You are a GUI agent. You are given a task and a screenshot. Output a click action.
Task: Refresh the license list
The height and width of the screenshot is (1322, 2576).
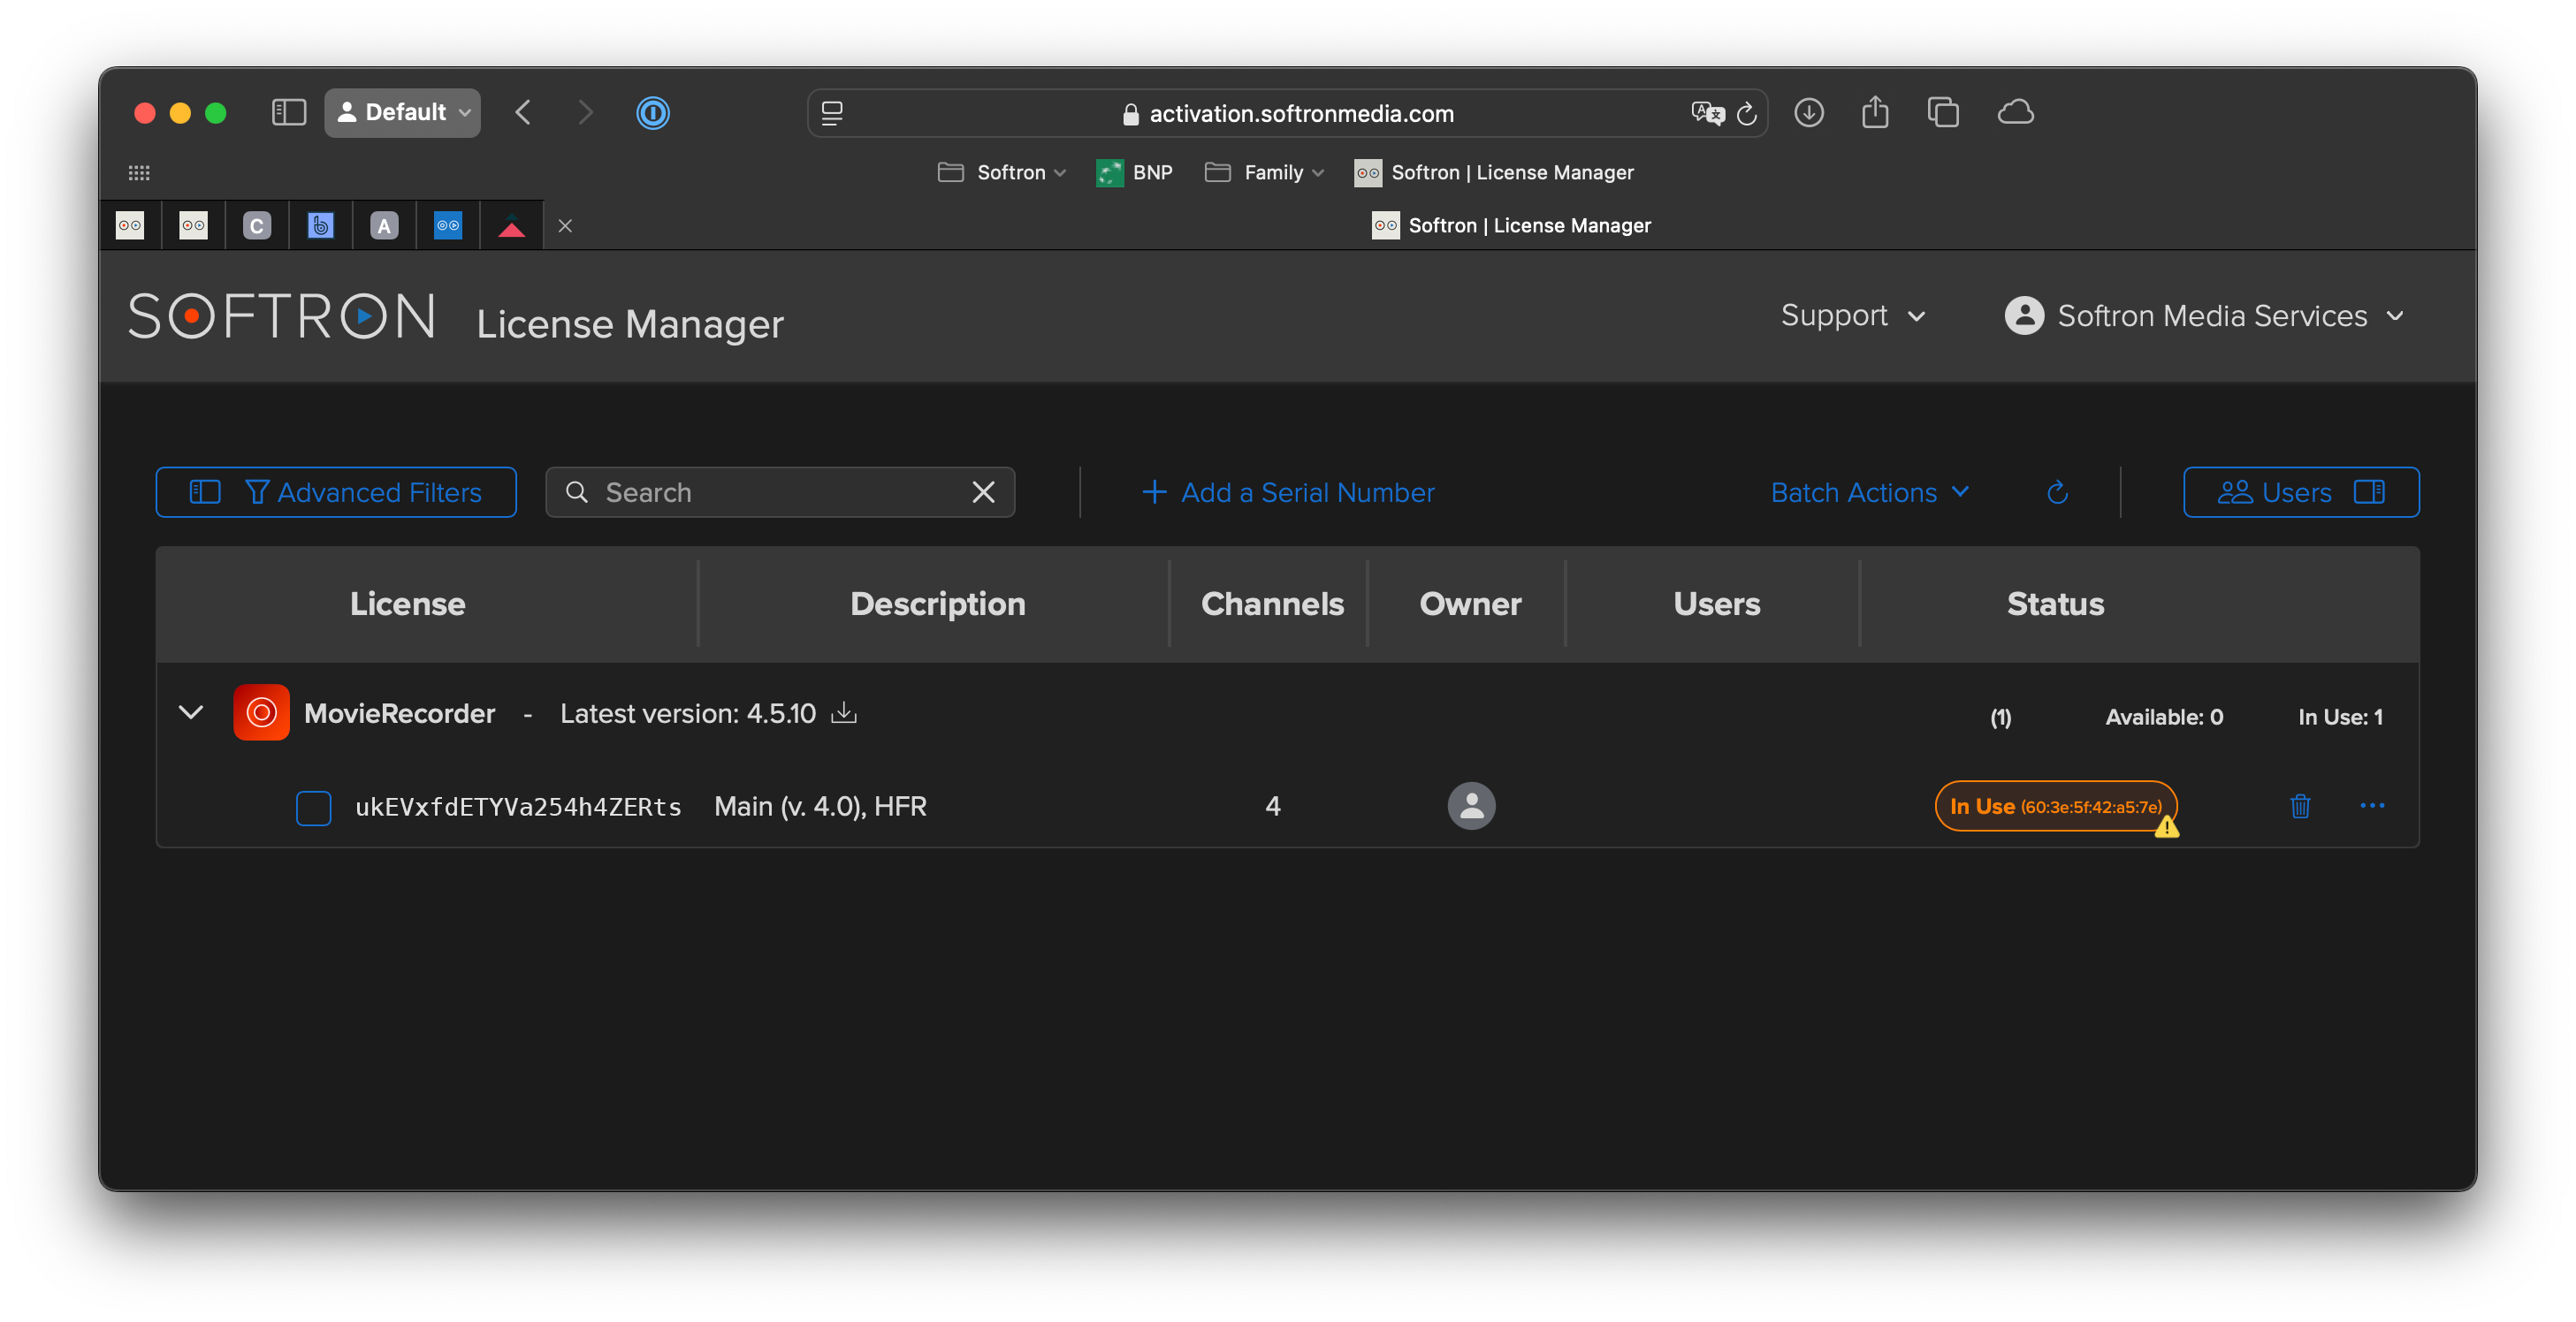2057,492
